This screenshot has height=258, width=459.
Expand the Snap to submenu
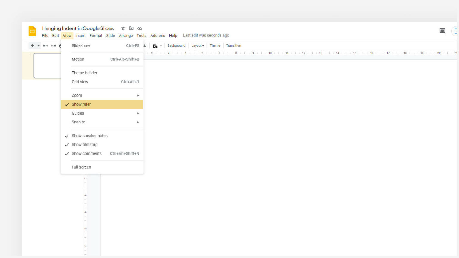[102, 122]
